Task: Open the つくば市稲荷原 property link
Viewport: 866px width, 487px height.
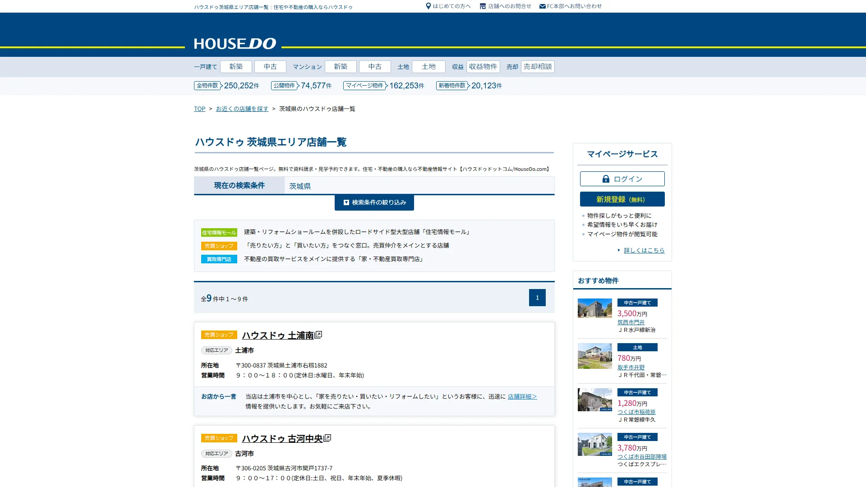Action: [636, 412]
